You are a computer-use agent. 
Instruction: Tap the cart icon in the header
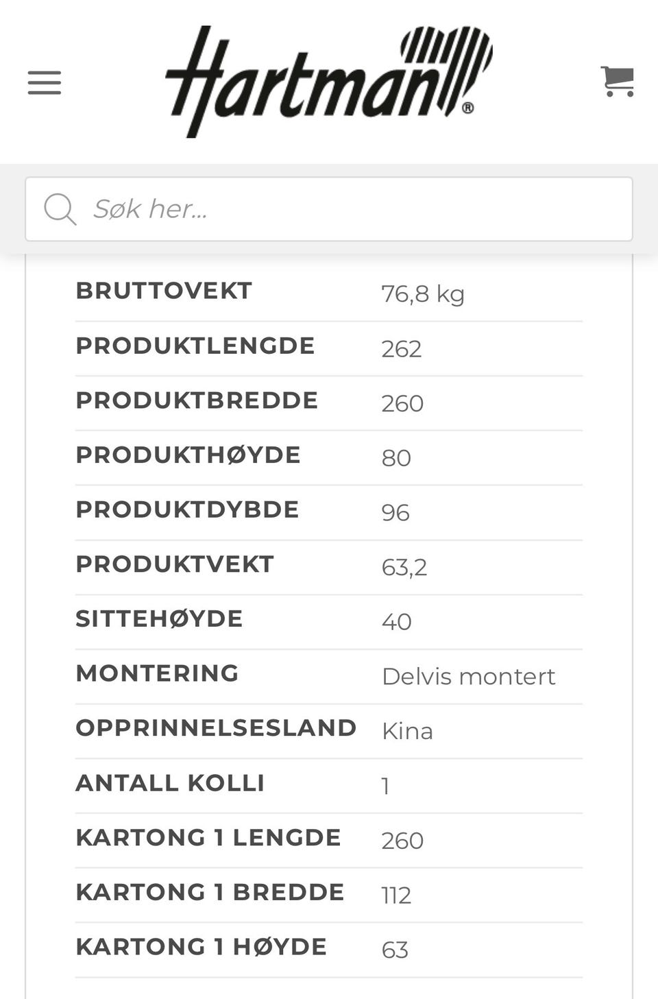click(x=618, y=82)
